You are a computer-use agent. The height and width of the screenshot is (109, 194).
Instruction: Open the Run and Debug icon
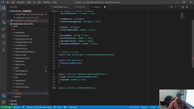click(x=3, y=29)
